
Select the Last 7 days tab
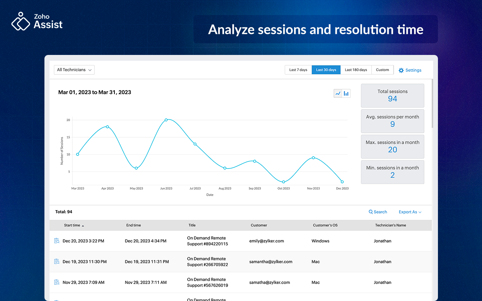pos(298,70)
